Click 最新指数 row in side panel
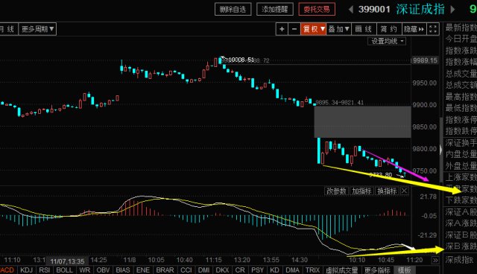 [x=461, y=28]
